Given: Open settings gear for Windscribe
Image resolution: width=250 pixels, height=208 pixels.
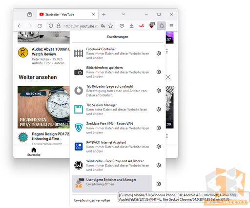Looking at the screenshot, I should (x=159, y=165).
